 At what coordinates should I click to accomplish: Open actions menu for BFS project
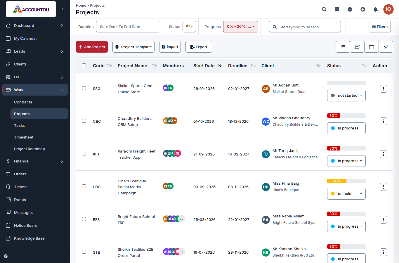tap(384, 219)
